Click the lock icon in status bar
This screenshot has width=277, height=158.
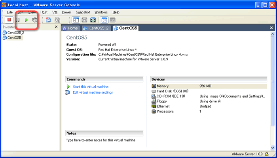(x=267, y=154)
